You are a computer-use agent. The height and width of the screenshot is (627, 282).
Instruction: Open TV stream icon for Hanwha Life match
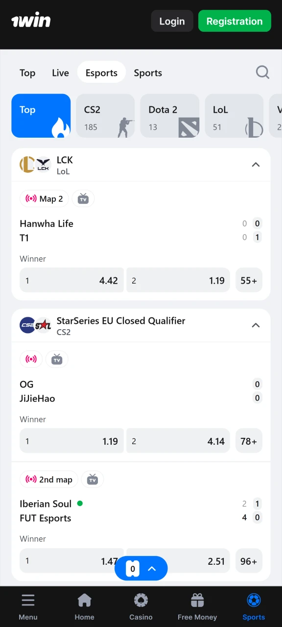[83, 198]
